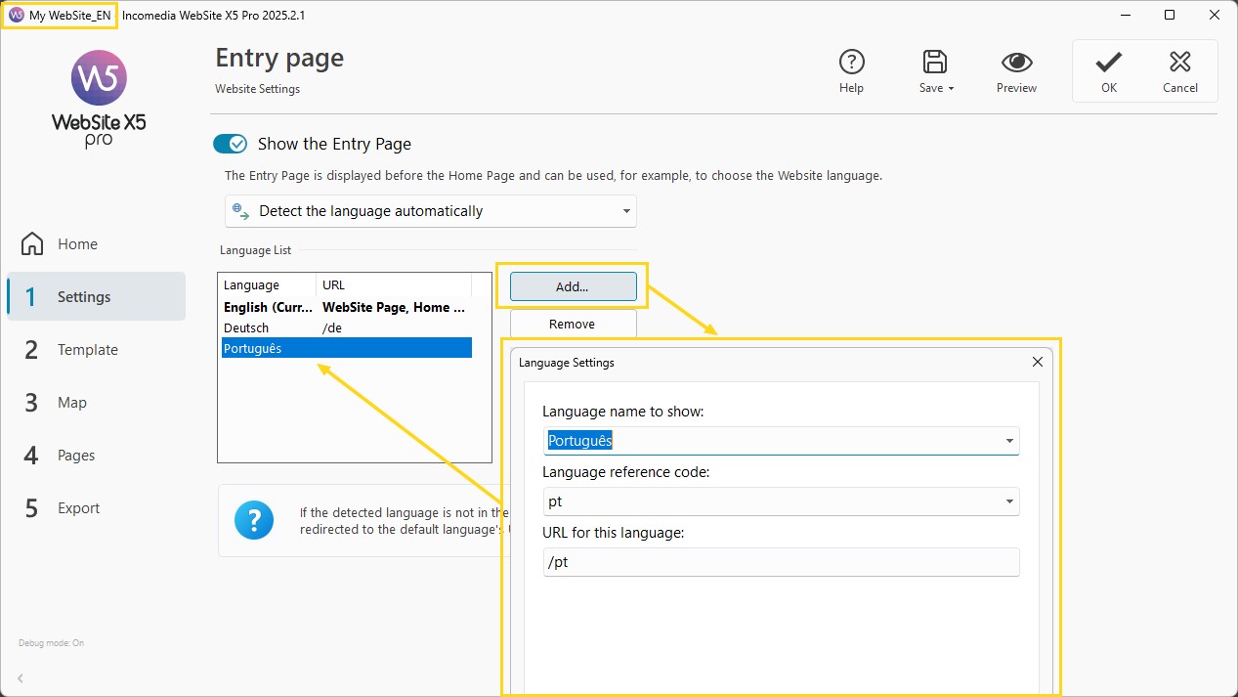1238x697 pixels.
Task: Click the /de URL cell
Action: (x=331, y=327)
